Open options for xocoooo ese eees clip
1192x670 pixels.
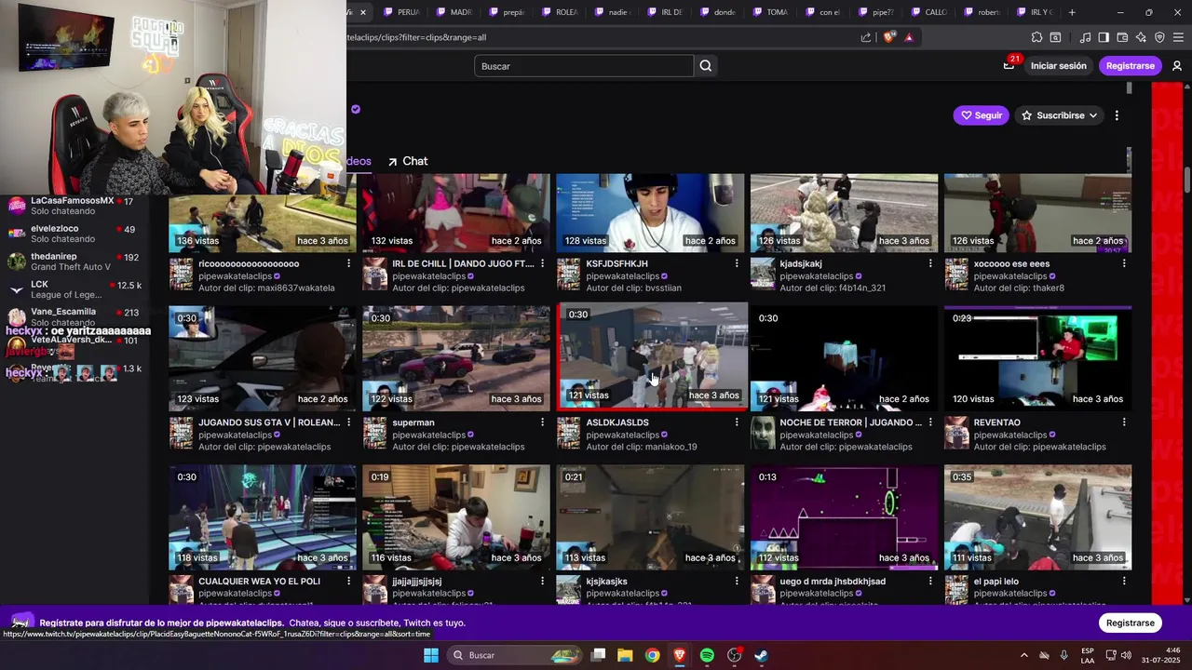pos(1124,263)
